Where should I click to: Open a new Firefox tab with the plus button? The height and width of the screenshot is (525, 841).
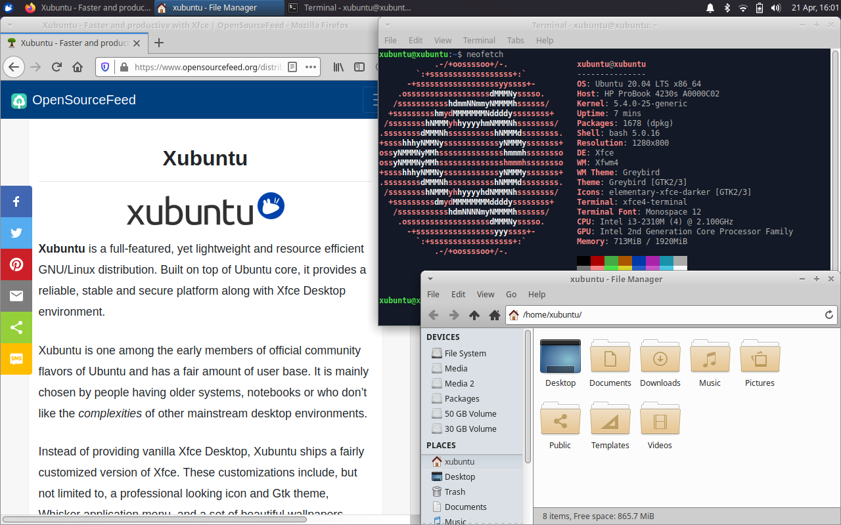[158, 43]
